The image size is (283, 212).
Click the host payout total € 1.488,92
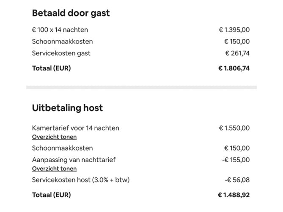click(234, 195)
